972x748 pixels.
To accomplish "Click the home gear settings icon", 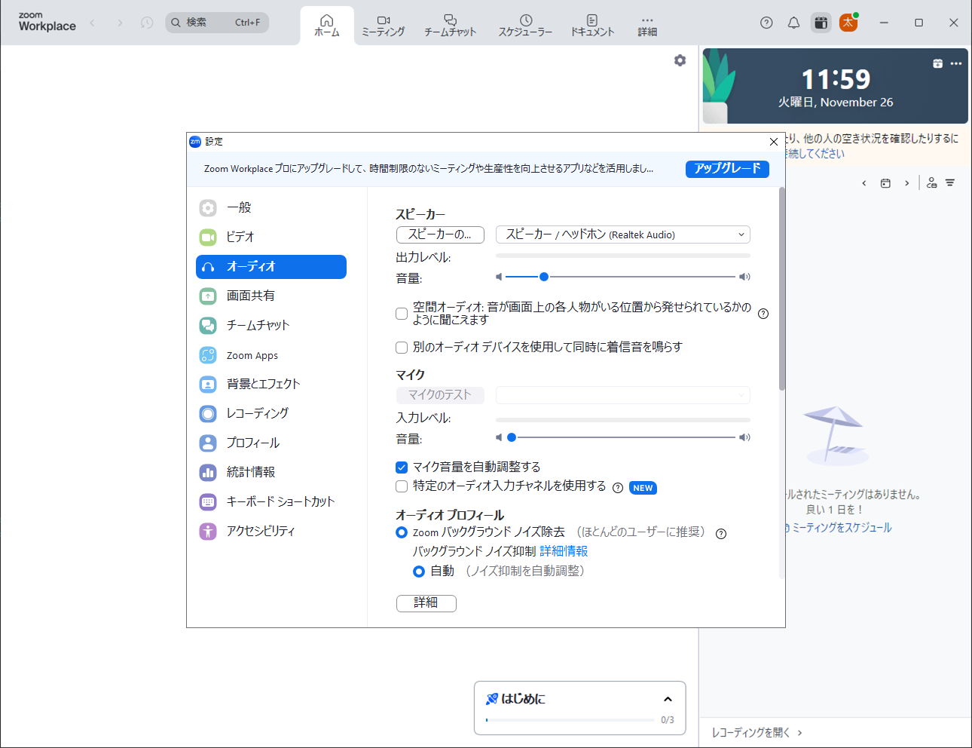I will (680, 60).
